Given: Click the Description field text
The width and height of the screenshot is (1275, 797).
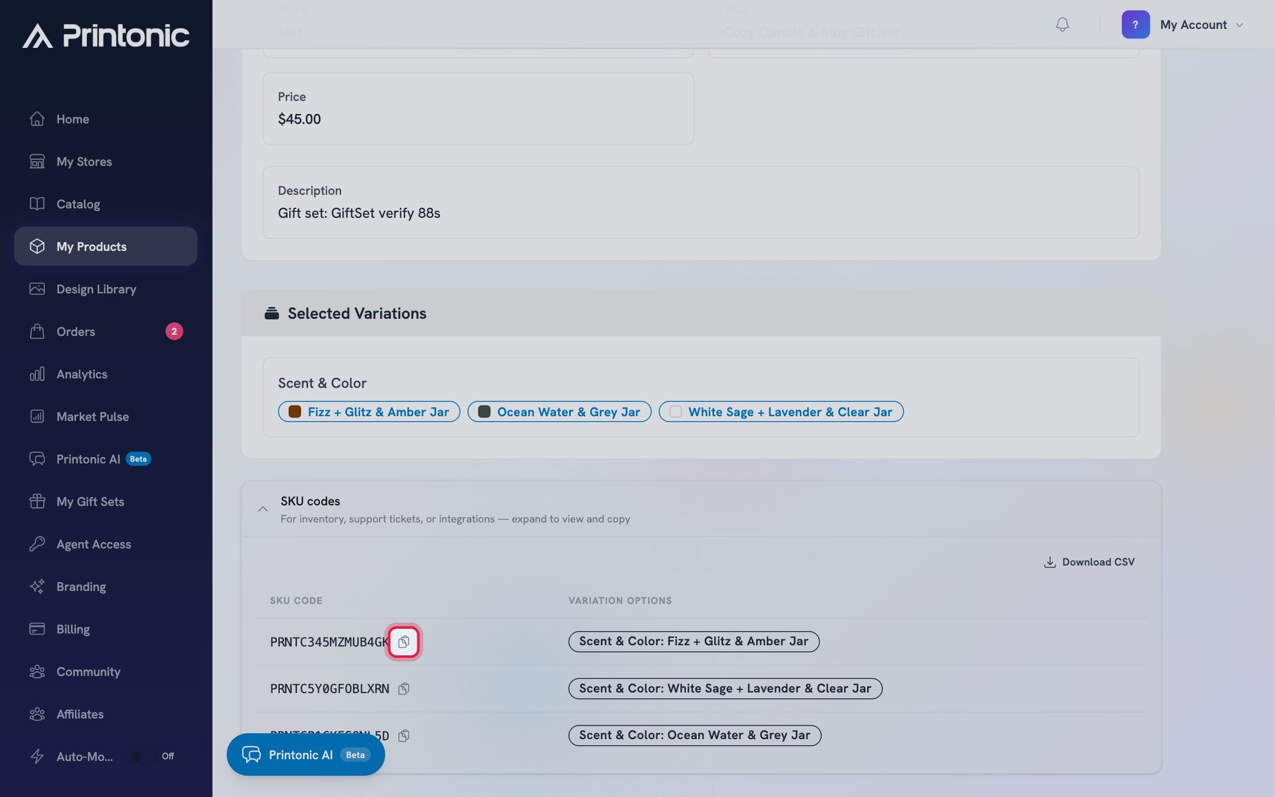Looking at the screenshot, I should coord(359,213).
